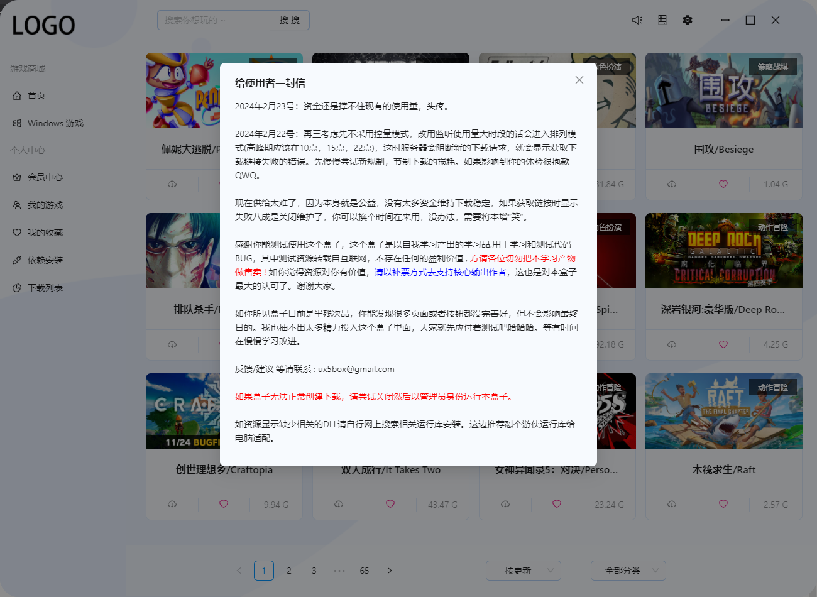Click the pagination ellipsis to jump pages
This screenshot has height=597, width=817.
click(x=339, y=571)
